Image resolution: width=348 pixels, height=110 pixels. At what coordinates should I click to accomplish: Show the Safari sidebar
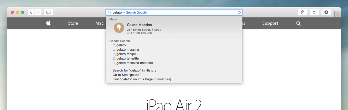[48, 12]
